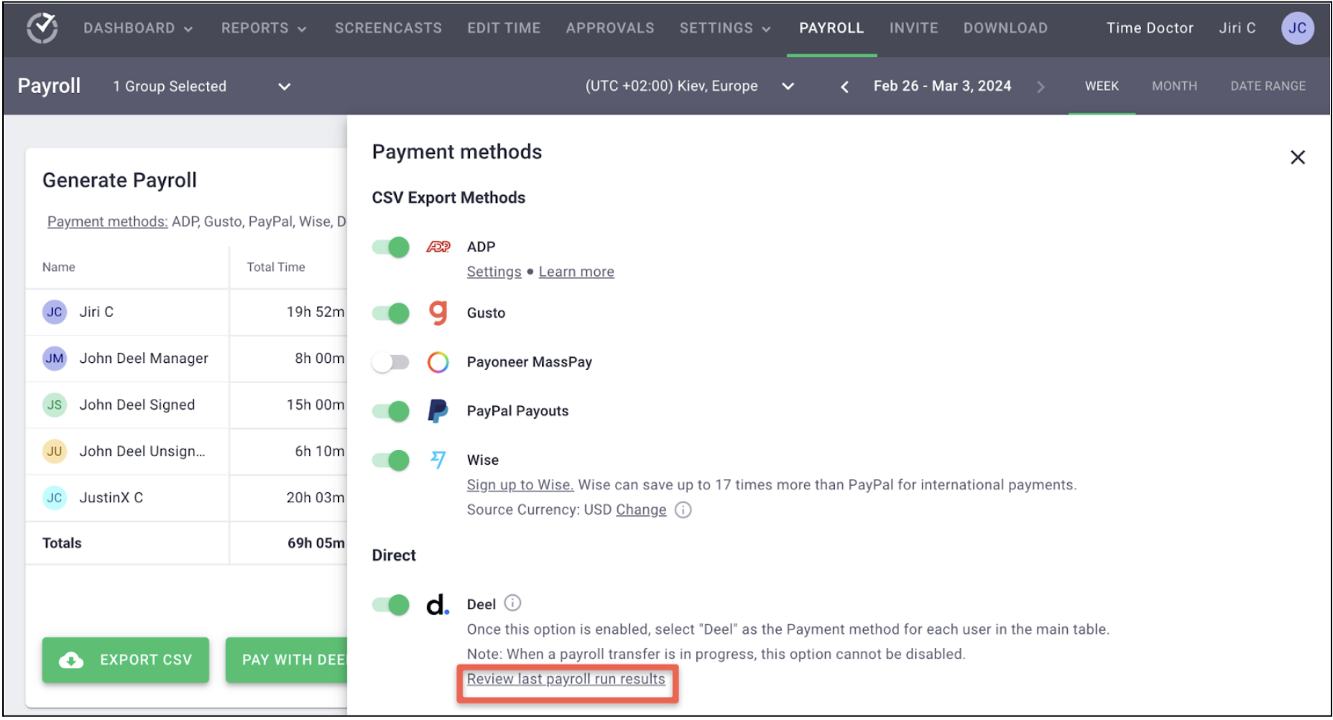Click the Wise flag icon
This screenshot has width=1333, height=720.
[x=439, y=460]
